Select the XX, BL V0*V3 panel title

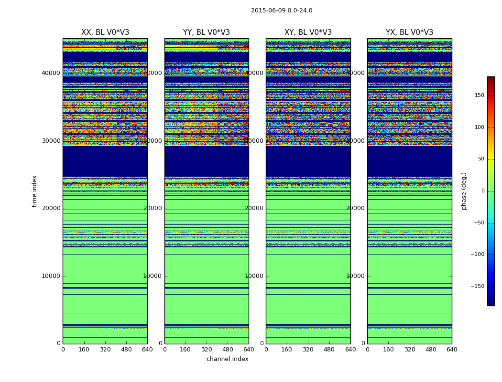(105, 32)
